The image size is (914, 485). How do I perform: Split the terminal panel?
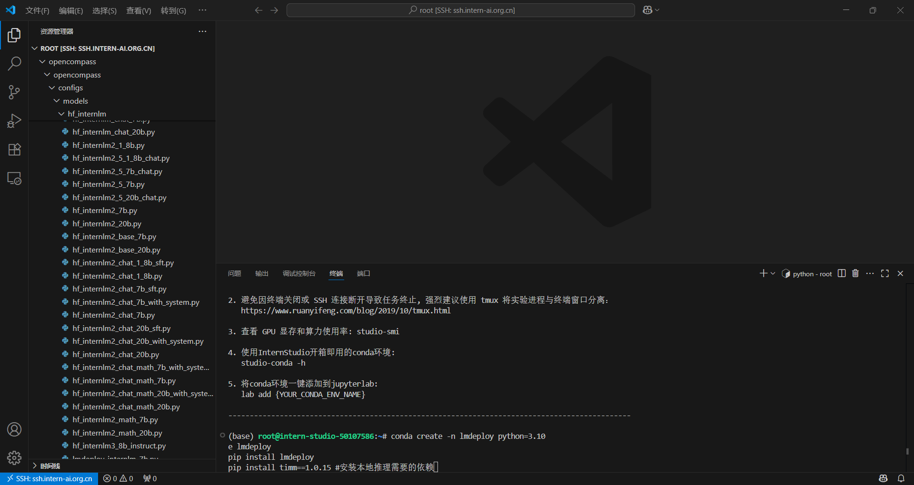click(x=842, y=273)
